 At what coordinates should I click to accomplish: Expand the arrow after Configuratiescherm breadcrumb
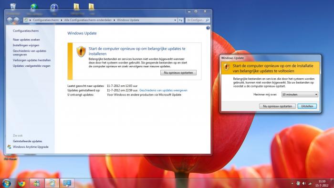[x=62, y=20]
